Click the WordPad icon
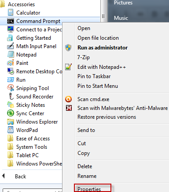The width and height of the screenshot is (169, 192). tap(11, 130)
